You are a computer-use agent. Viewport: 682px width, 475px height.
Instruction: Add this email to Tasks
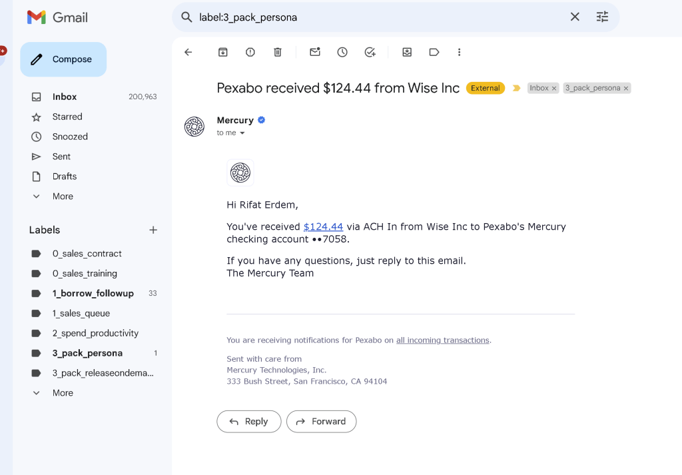370,52
